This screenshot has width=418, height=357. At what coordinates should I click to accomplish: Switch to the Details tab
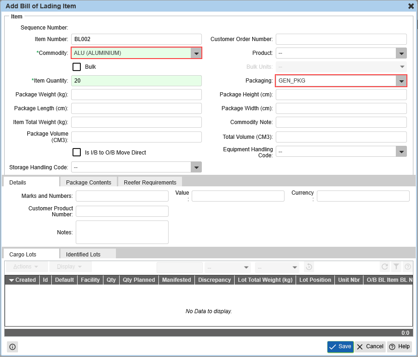click(x=31, y=182)
